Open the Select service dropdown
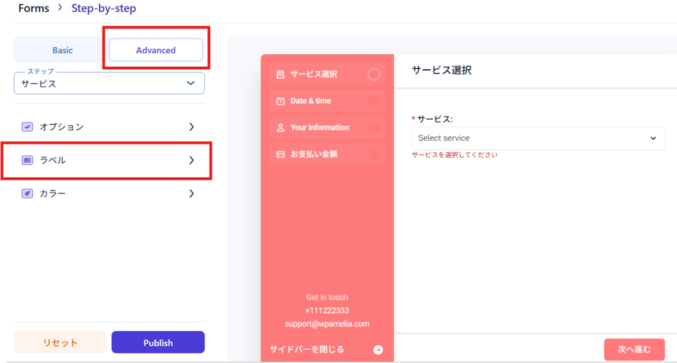The width and height of the screenshot is (677, 363). [x=538, y=138]
